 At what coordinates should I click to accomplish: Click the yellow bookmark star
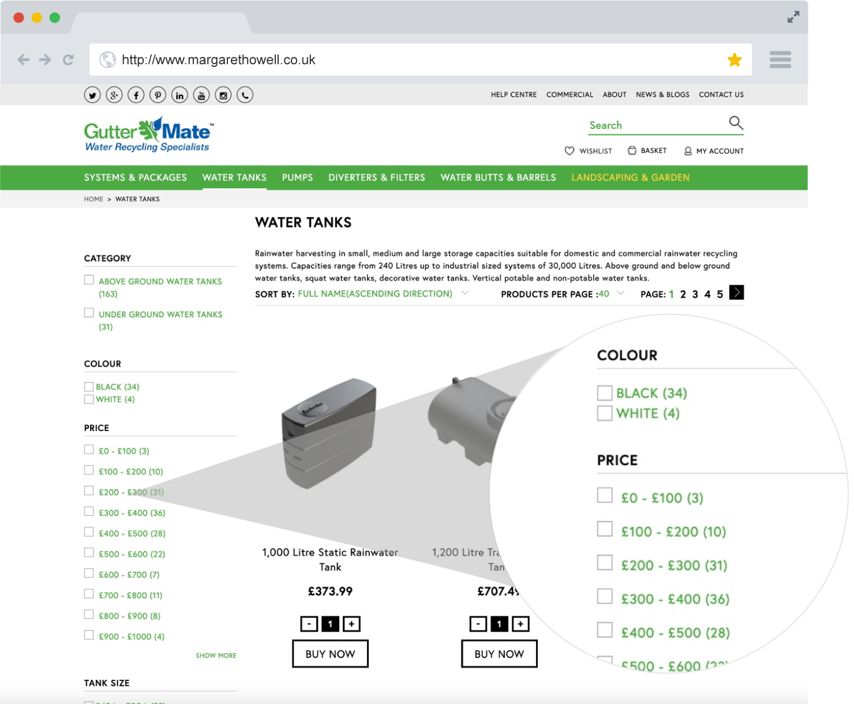point(735,59)
